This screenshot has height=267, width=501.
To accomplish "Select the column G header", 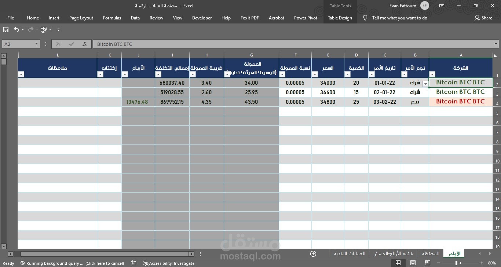I will tap(252, 55).
